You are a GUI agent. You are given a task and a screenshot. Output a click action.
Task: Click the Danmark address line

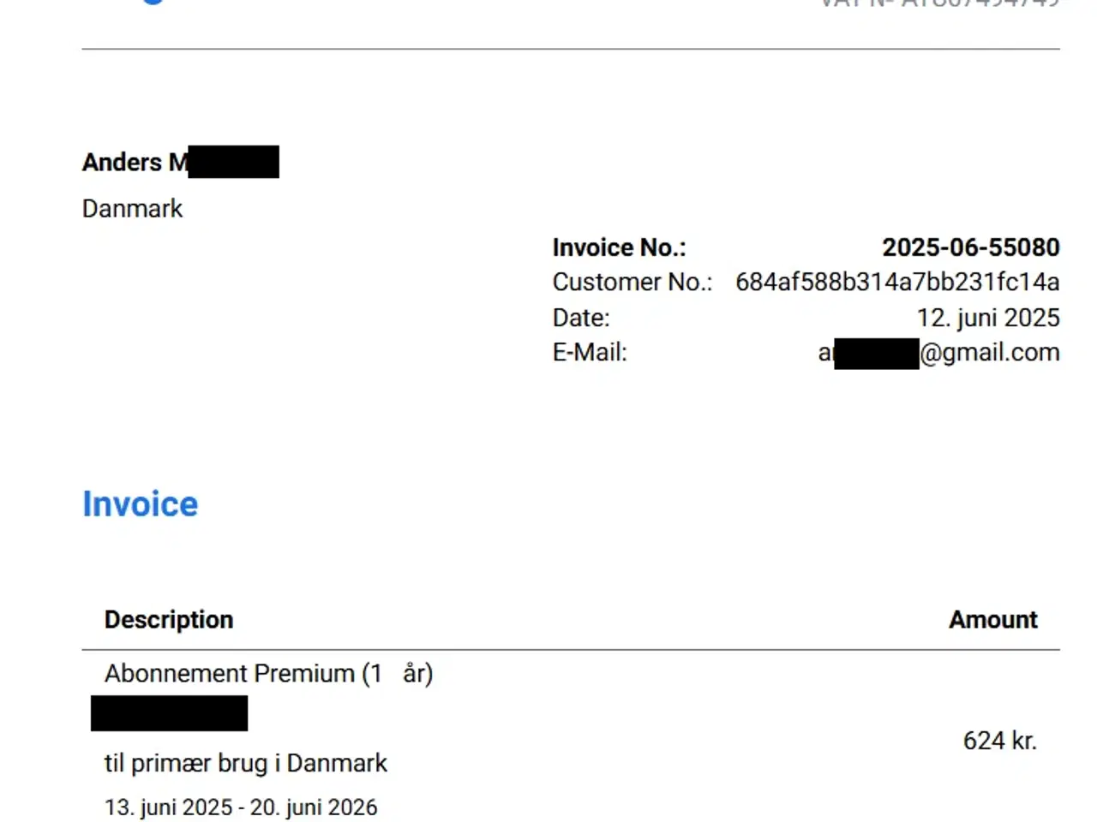(132, 208)
